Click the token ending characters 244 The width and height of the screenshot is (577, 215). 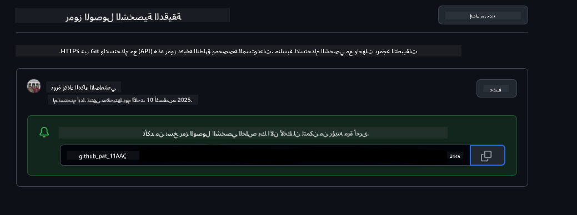pyautogui.click(x=454, y=156)
